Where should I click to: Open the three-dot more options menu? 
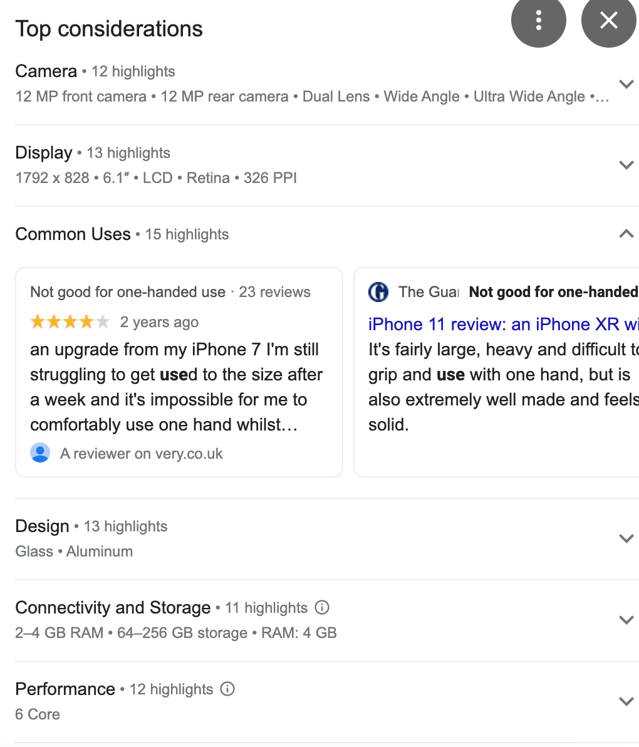538,21
